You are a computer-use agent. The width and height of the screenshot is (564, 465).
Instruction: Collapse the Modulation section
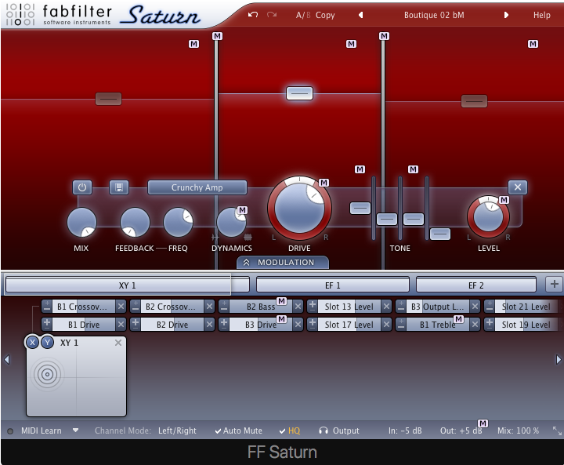click(282, 262)
